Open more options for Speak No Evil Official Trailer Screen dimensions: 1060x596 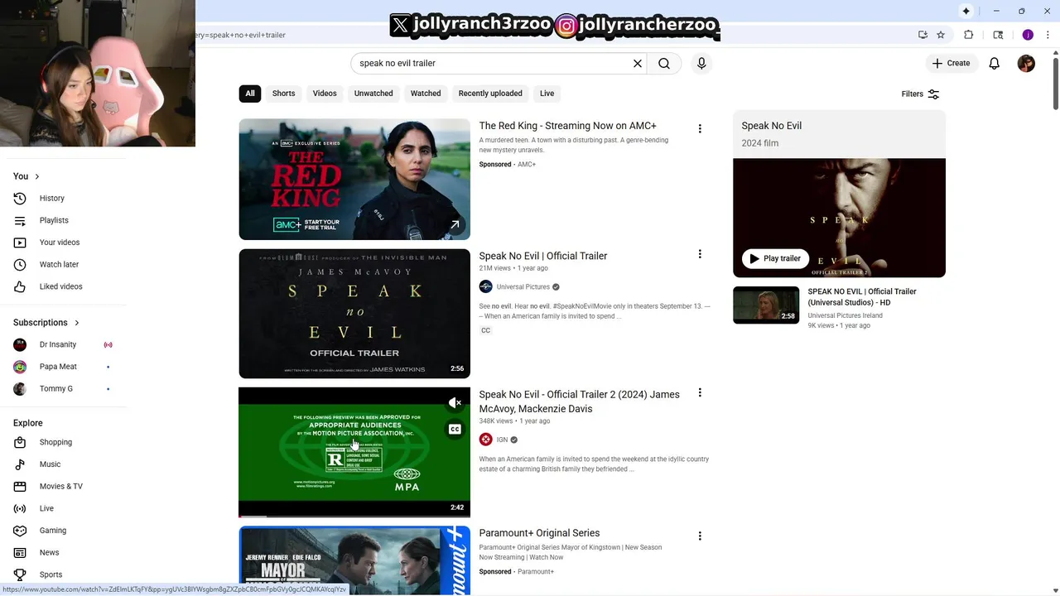pos(700,254)
